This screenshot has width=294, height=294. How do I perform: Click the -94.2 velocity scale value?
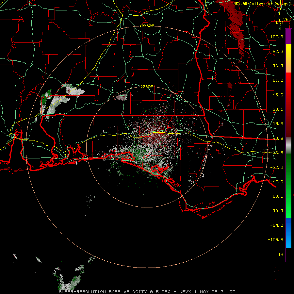277,225
